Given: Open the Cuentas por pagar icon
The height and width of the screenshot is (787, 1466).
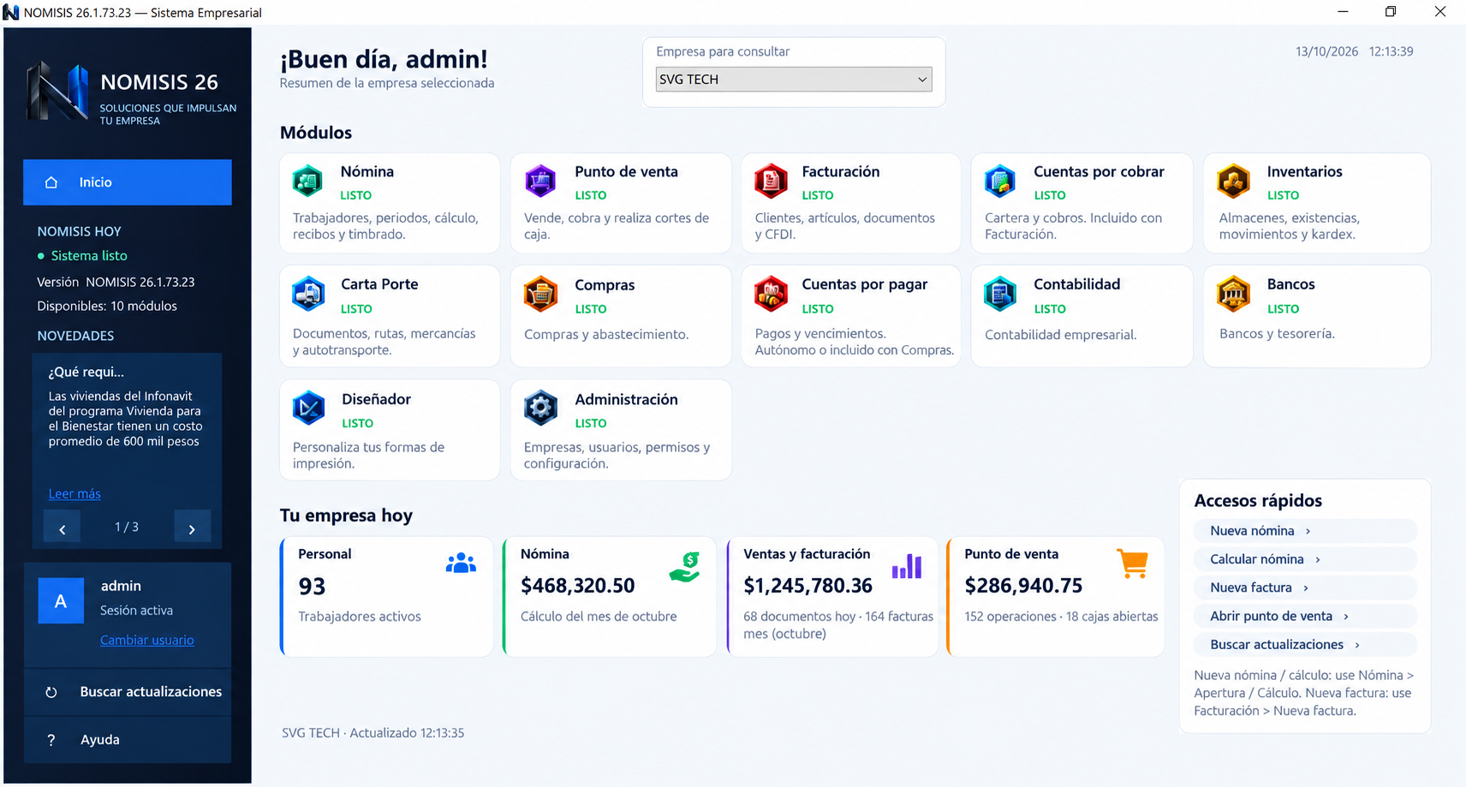Looking at the screenshot, I should [771, 294].
